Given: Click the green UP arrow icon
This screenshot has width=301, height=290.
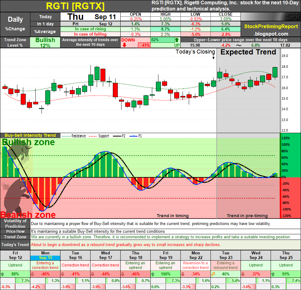Looking at the screenshot, I should click(177, 40).
